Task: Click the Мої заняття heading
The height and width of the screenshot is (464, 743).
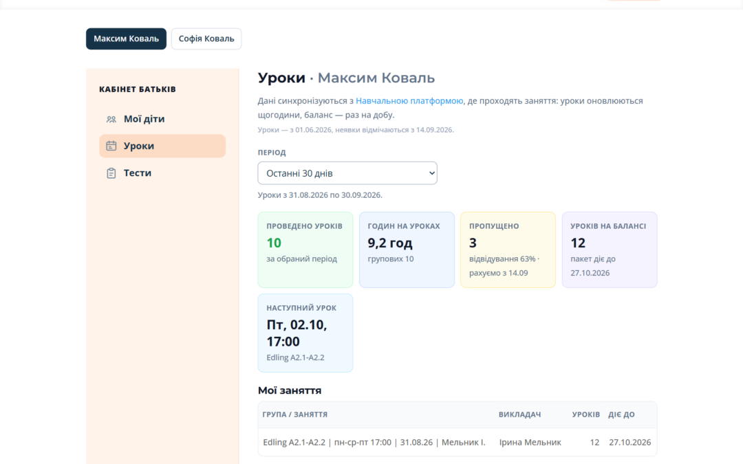Action: [x=290, y=390]
